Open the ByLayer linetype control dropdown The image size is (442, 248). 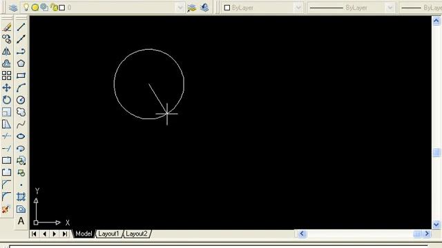click(x=390, y=8)
